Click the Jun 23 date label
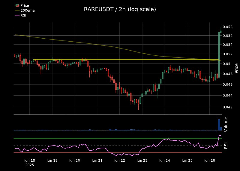This screenshot has width=240, height=171. click(142, 161)
